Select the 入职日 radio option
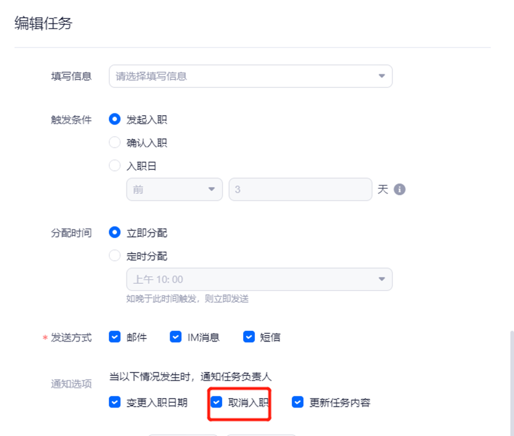This screenshot has height=436, width=514. pos(115,165)
